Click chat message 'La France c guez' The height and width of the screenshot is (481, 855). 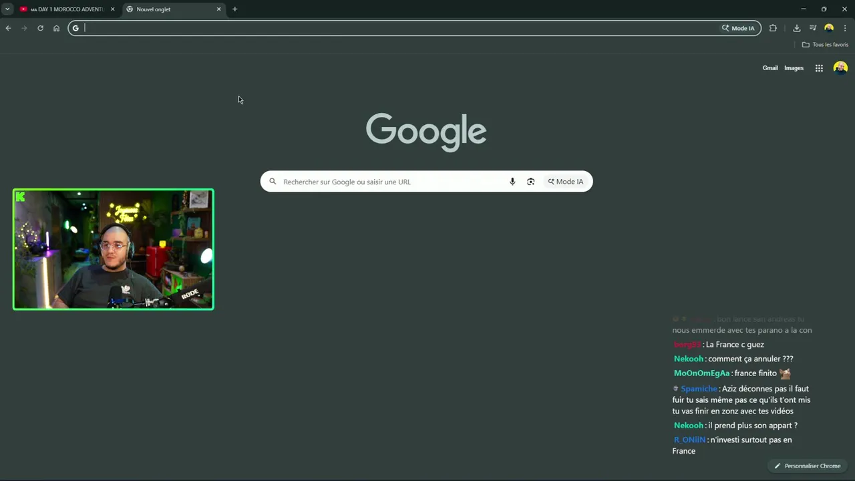(735, 345)
